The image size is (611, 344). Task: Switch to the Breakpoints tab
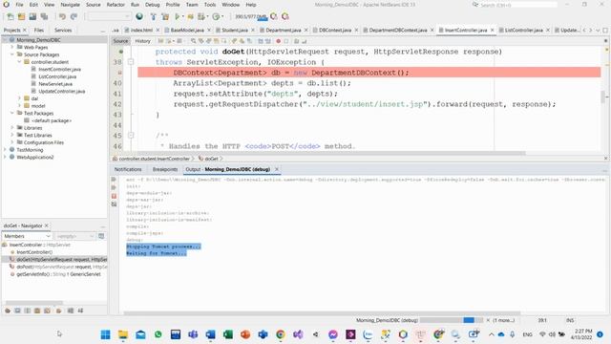point(165,169)
